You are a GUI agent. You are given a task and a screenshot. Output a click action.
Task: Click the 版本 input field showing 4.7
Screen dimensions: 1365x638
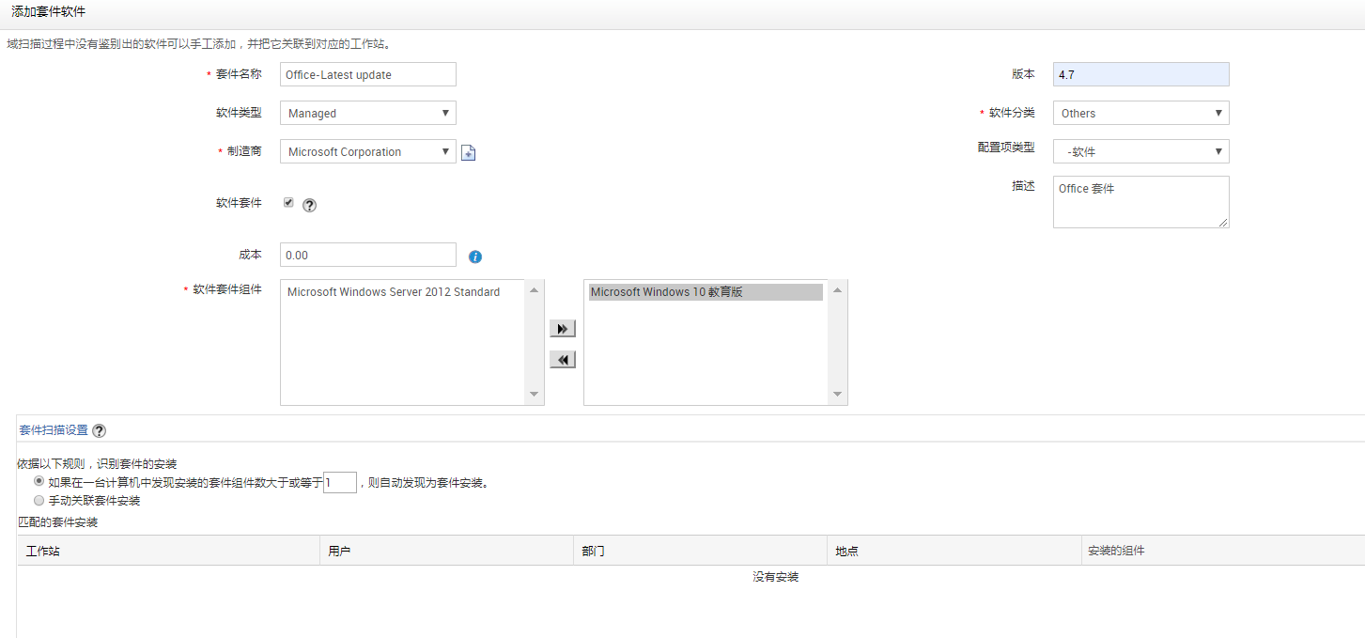pyautogui.click(x=1140, y=74)
